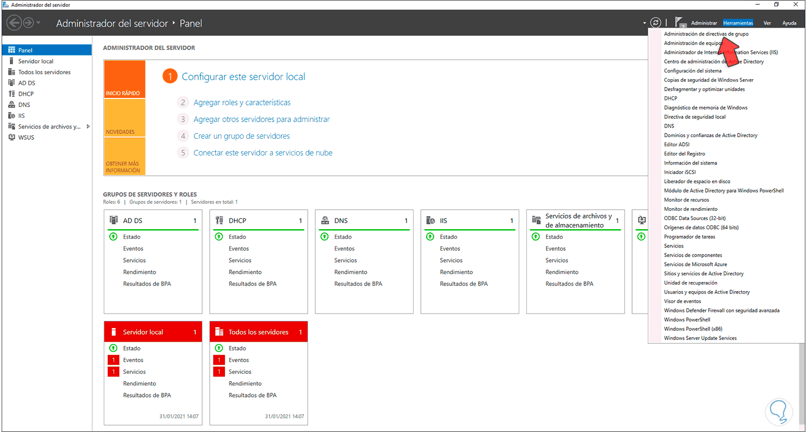
Task: Click Resultados de BPA in IIS tile
Action: (464, 284)
